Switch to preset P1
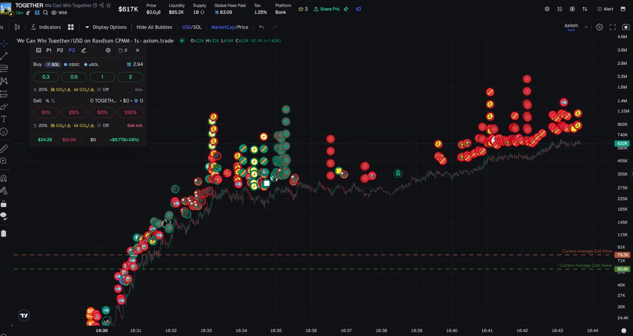 (x=49, y=50)
